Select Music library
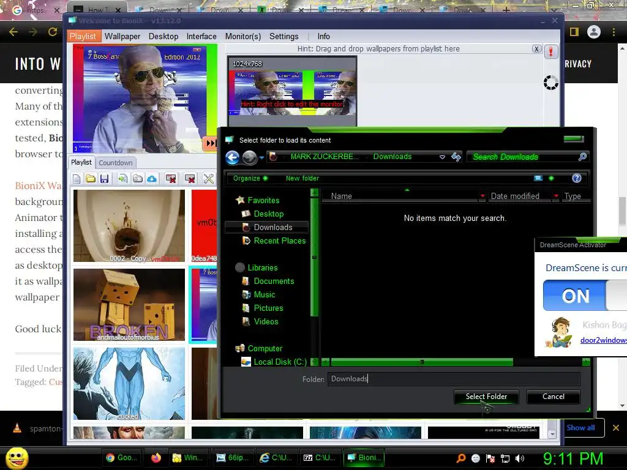Image resolution: width=627 pixels, height=470 pixels. pyautogui.click(x=265, y=294)
